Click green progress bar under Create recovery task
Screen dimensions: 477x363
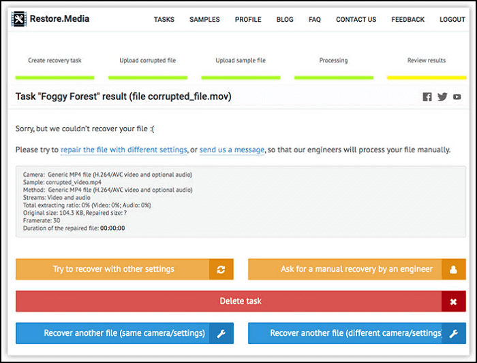[x=55, y=77]
